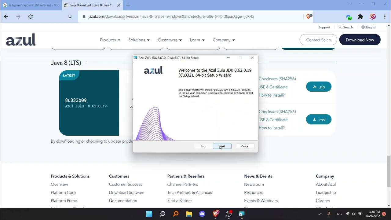Open How to install? link for .zip row
Screen dimensions: 391x220
(272, 95)
